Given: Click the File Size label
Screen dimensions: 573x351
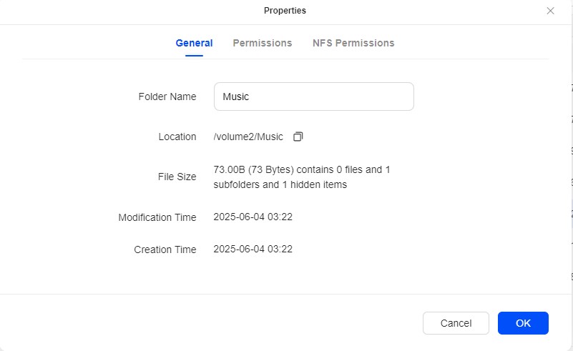Looking at the screenshot, I should 177,177.
